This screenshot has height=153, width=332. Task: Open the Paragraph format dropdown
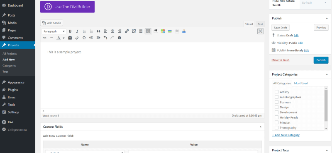click(x=54, y=31)
